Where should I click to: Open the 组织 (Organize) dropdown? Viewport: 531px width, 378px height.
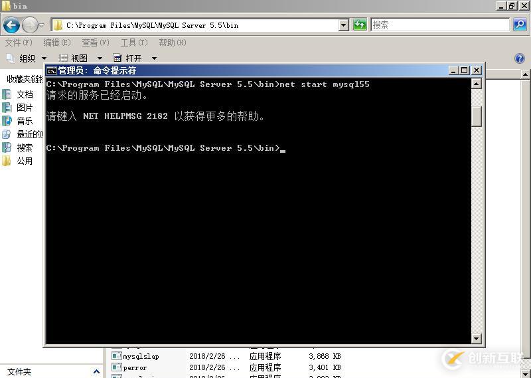[27, 58]
